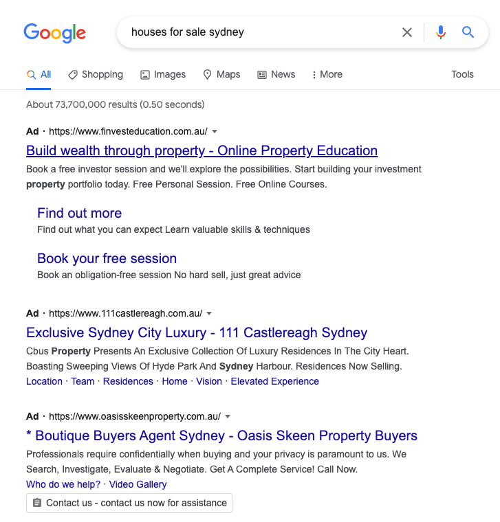This screenshot has height=522, width=500.
Task: Expand arrow next to oasisskeenproperty.com.au URL
Action: [228, 416]
